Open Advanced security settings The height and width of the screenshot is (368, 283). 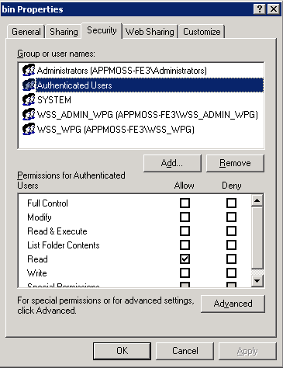tap(233, 304)
